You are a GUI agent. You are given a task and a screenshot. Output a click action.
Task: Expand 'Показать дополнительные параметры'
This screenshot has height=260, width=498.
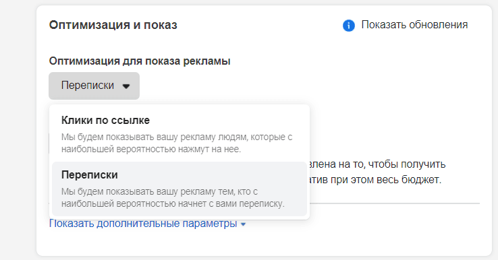(147, 224)
